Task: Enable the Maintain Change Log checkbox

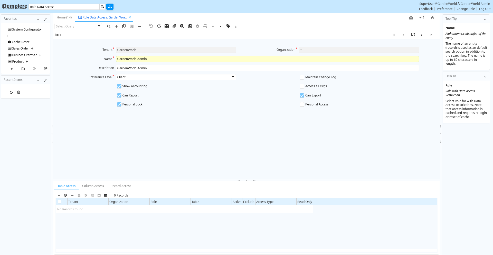Action: pyautogui.click(x=302, y=77)
